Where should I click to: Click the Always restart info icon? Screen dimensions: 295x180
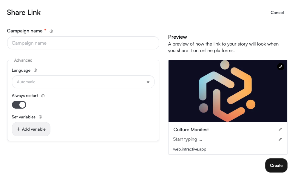[x=43, y=96]
